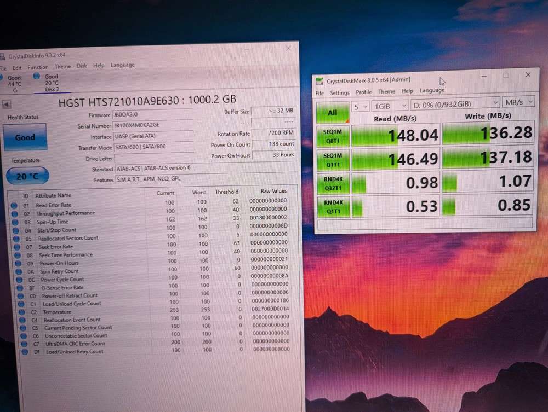Open the MB/s unit dropdown

point(518,102)
